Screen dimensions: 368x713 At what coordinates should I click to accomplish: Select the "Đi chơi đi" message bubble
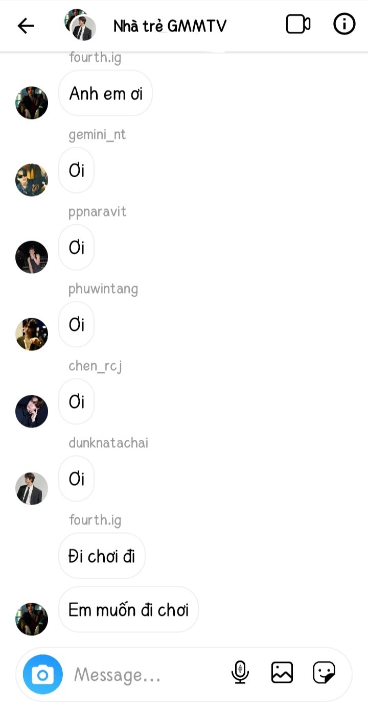pyautogui.click(x=102, y=556)
